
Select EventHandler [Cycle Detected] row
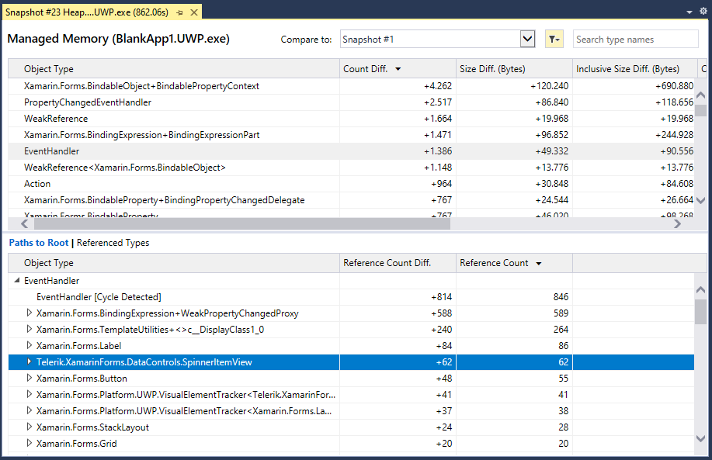[x=351, y=297]
